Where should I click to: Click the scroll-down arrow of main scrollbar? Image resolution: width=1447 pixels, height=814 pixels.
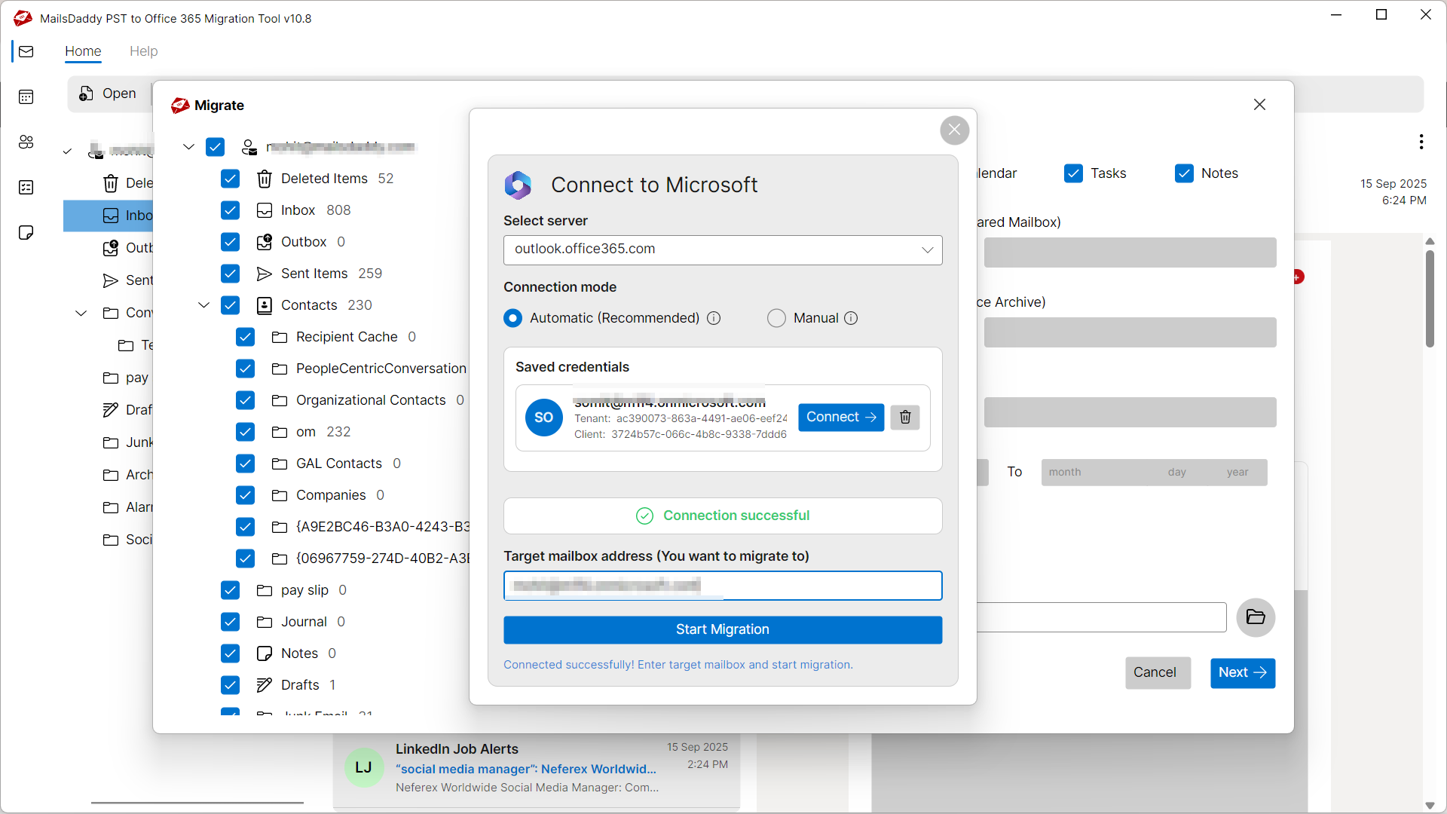[x=1430, y=806]
